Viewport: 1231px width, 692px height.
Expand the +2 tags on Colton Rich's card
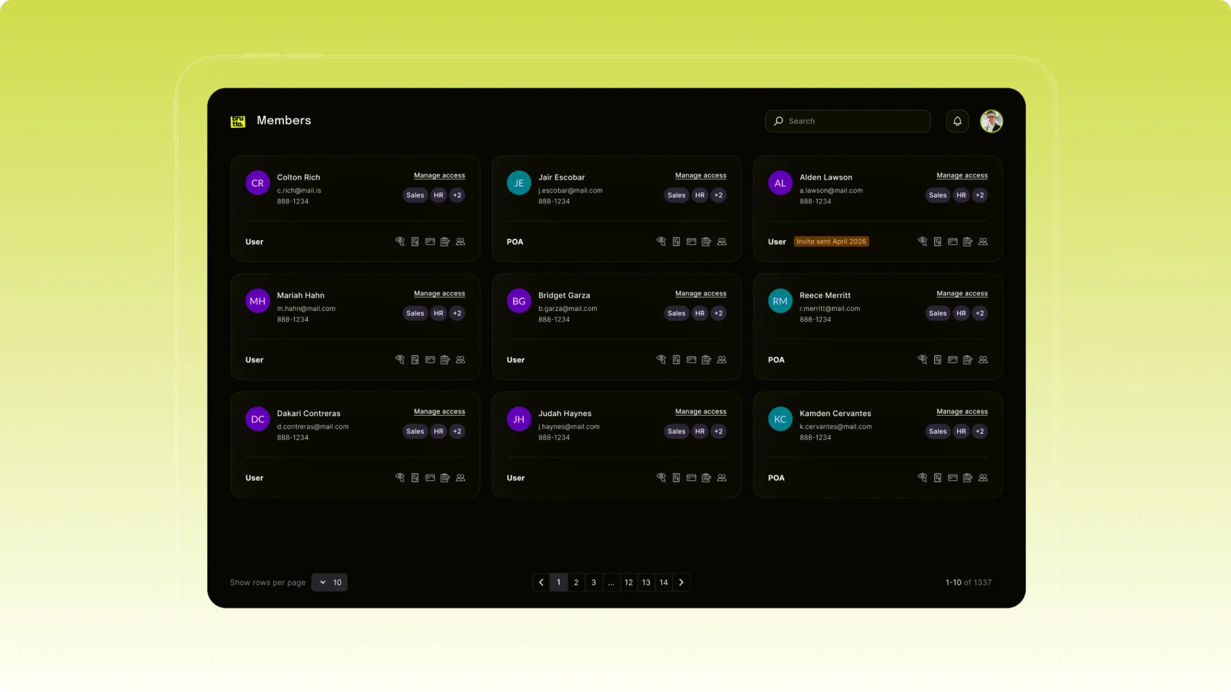click(457, 195)
